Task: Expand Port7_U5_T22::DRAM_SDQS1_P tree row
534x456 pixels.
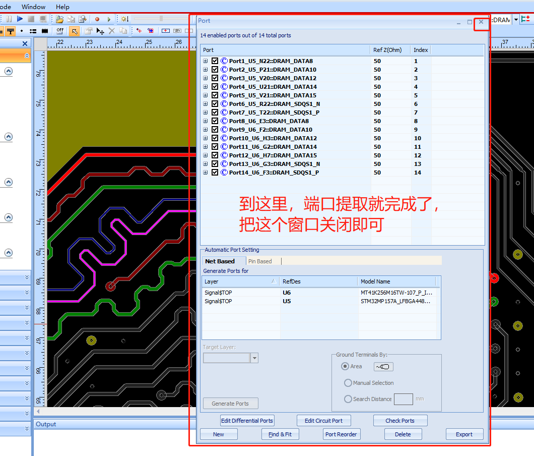Action: [206, 112]
